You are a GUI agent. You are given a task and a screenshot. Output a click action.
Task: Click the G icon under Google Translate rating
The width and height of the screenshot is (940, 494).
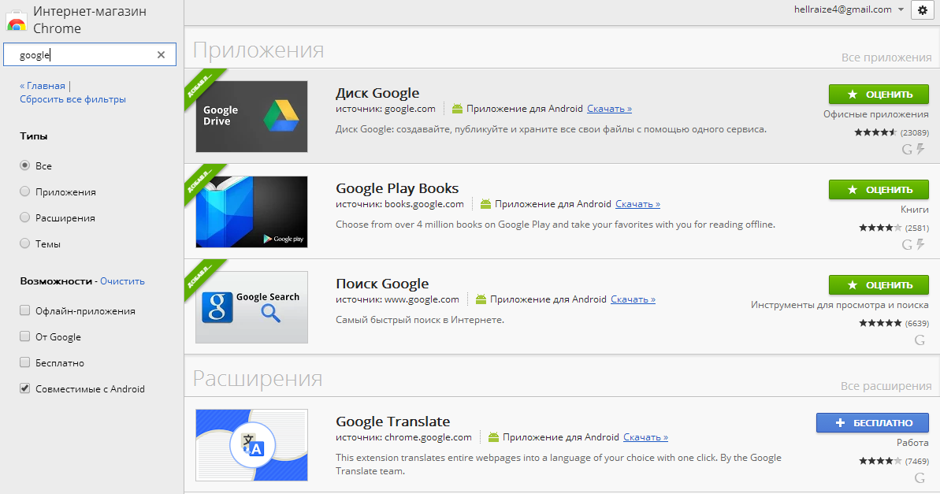[x=920, y=477]
